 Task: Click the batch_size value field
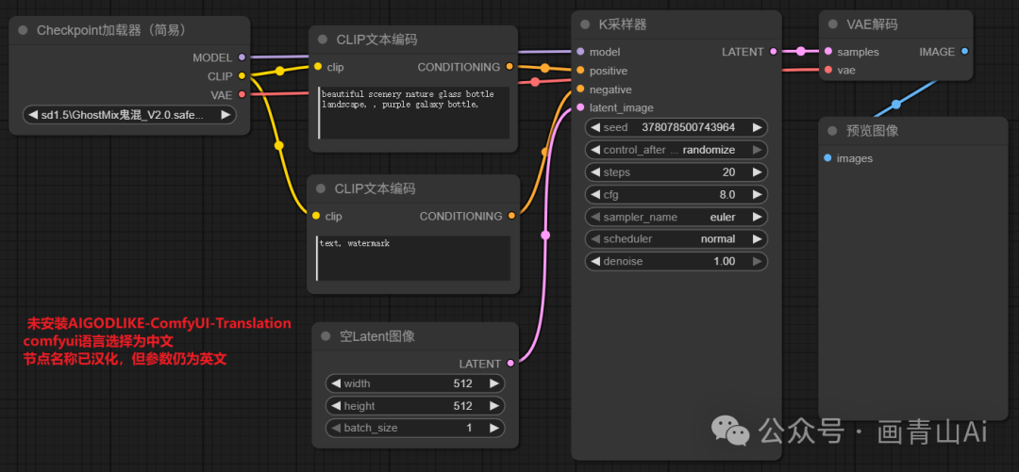(x=415, y=428)
